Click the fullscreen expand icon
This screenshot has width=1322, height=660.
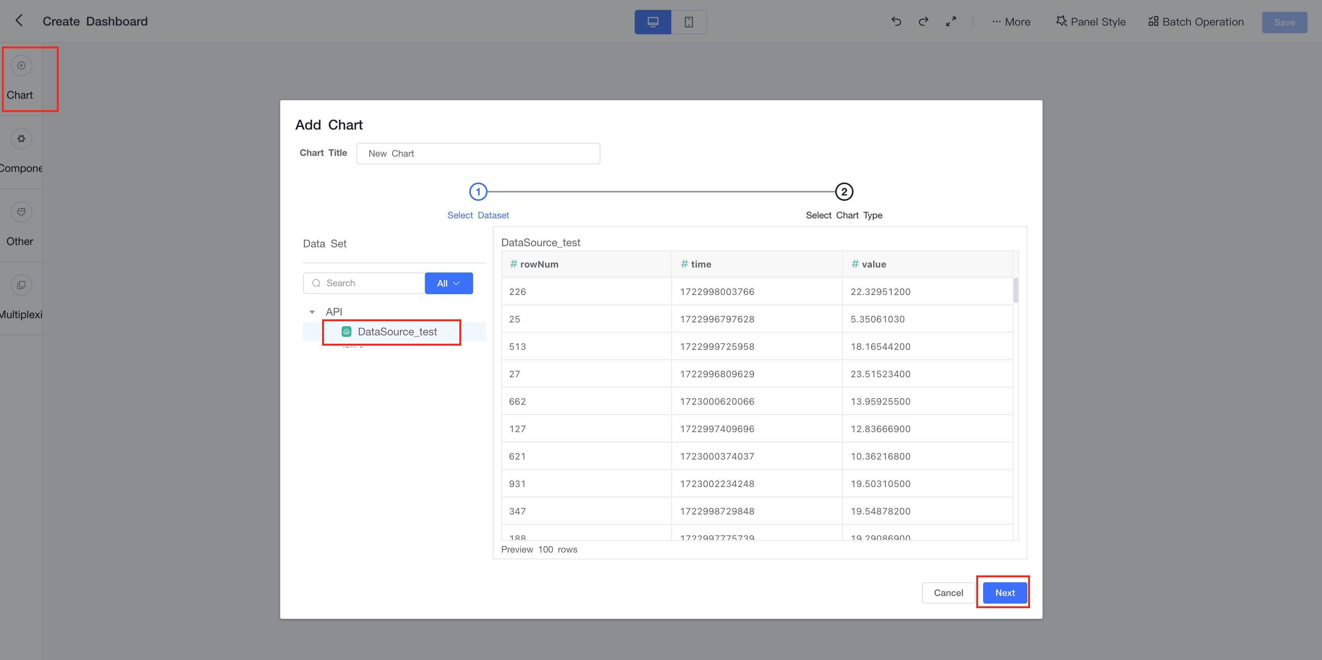coord(951,22)
